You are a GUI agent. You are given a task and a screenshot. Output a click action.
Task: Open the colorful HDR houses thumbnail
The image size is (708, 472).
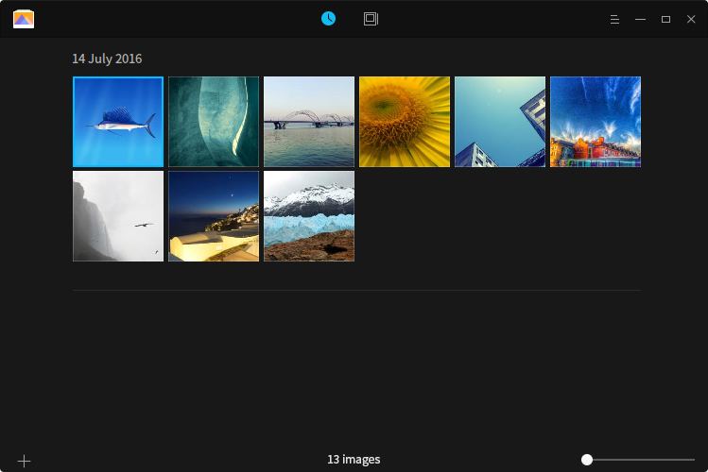coord(596,122)
